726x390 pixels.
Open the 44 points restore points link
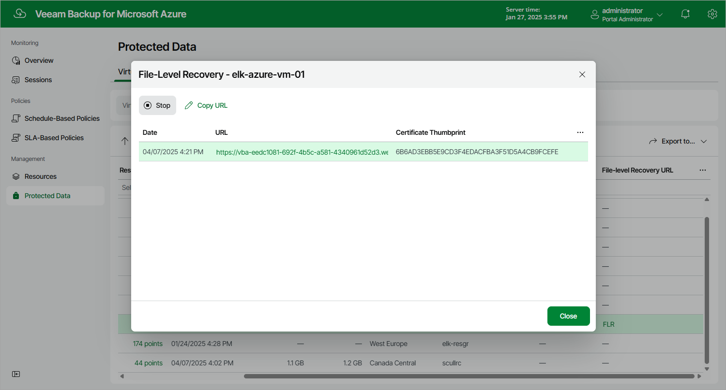149,363
